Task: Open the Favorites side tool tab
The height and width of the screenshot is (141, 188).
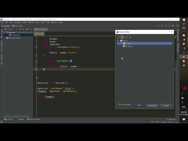Action: [x=2, y=60]
